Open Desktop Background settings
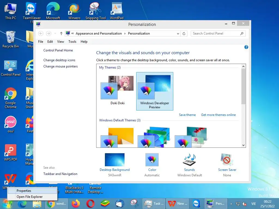 (x=115, y=165)
